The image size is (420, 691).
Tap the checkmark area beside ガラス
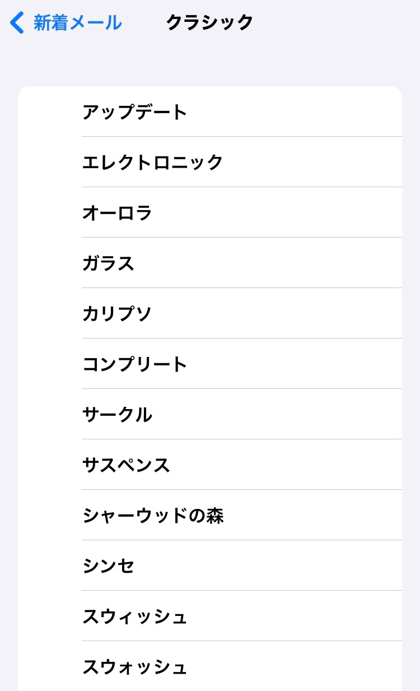point(50,263)
